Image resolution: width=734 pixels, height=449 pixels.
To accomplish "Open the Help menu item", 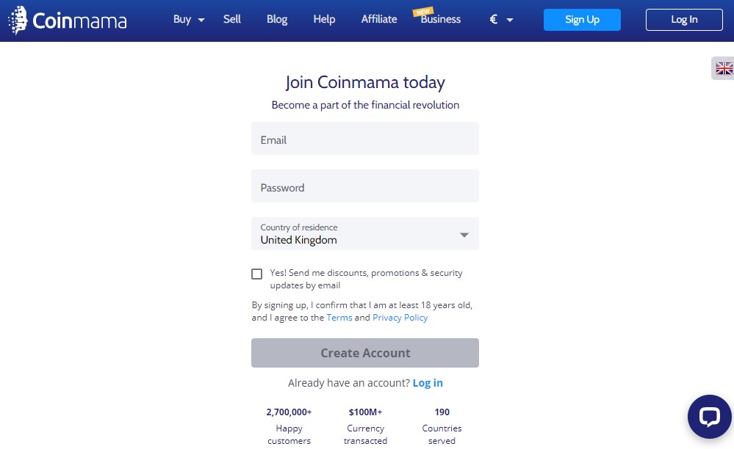I will pyautogui.click(x=324, y=19).
